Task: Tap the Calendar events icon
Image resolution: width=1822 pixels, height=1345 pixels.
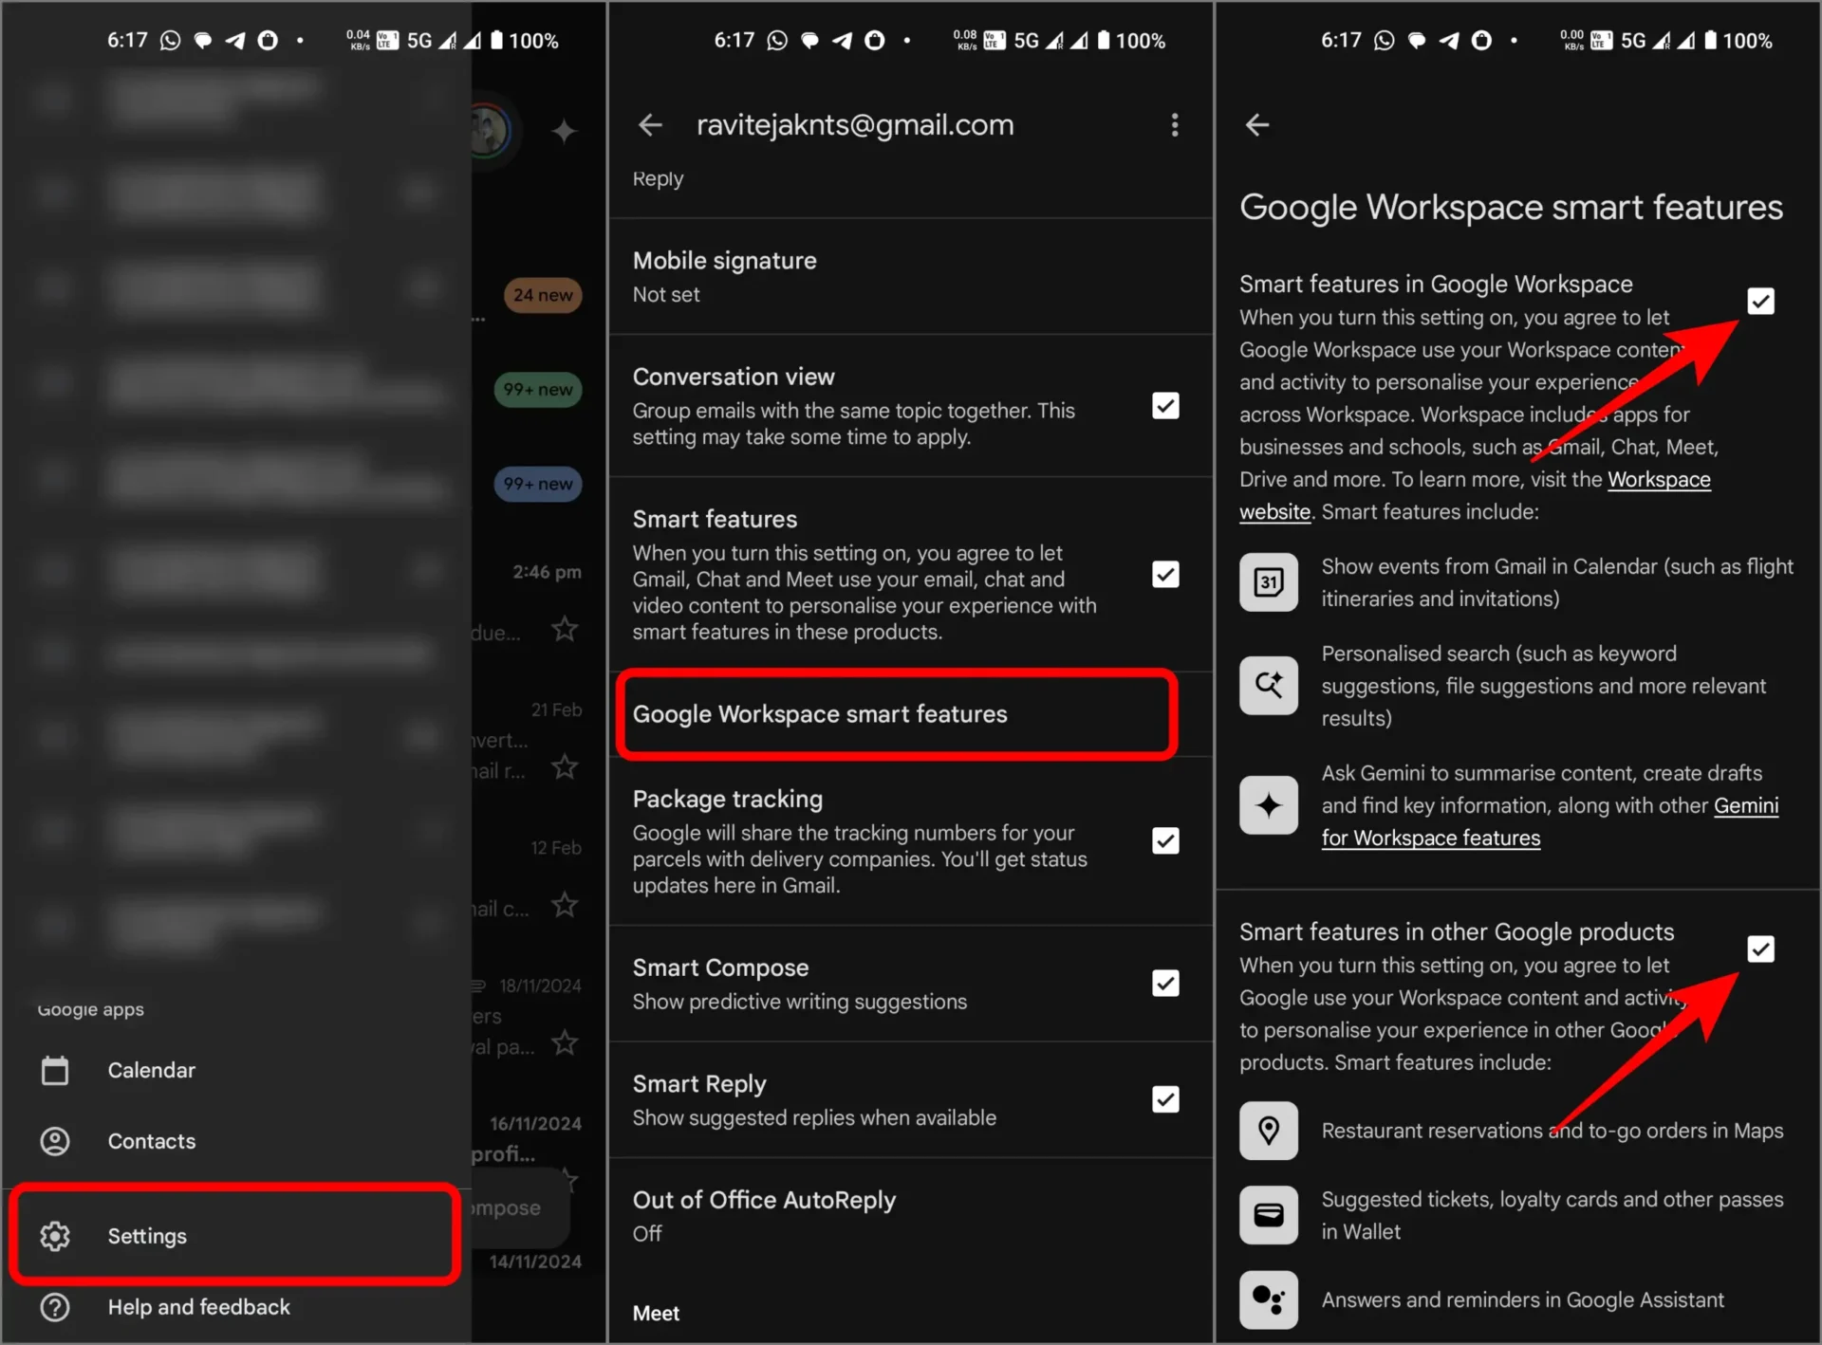Action: [x=1268, y=581]
